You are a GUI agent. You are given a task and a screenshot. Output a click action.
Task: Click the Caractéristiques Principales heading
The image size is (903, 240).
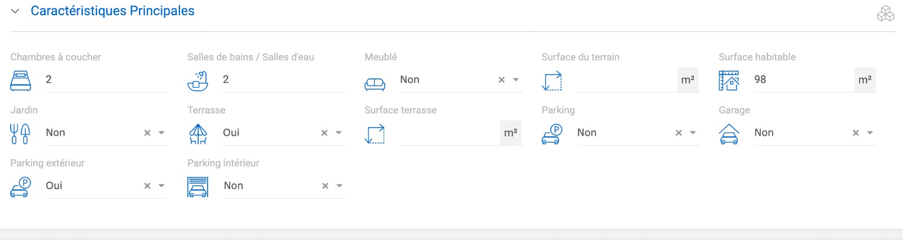tap(112, 11)
